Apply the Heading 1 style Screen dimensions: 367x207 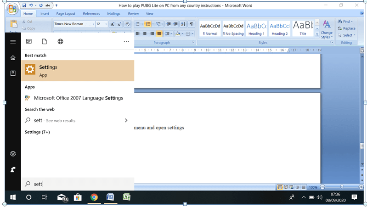(x=256, y=28)
